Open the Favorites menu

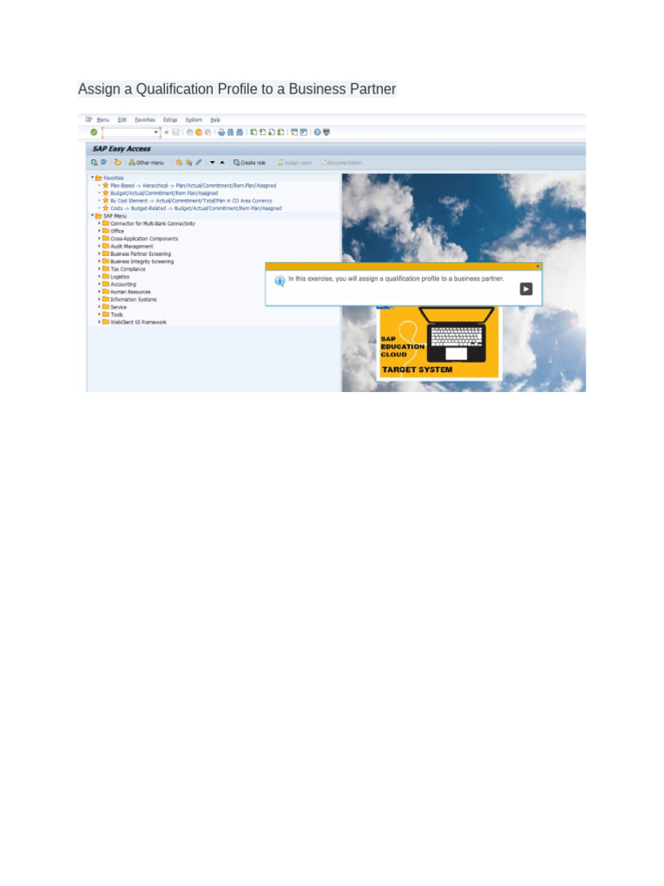tap(144, 119)
